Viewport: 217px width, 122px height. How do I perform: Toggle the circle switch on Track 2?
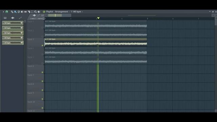click(42, 37)
